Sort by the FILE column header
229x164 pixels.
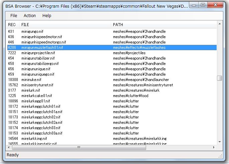click(65, 24)
